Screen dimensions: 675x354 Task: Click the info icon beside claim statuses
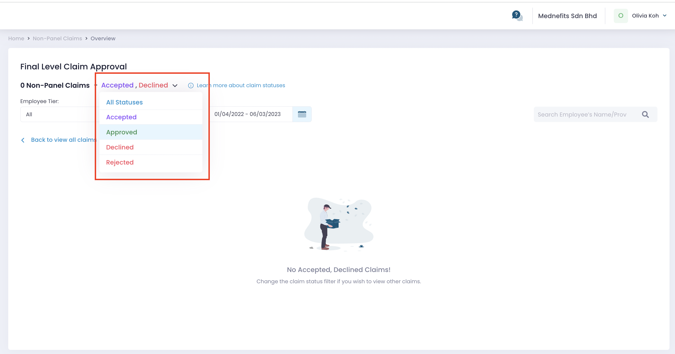[191, 86]
